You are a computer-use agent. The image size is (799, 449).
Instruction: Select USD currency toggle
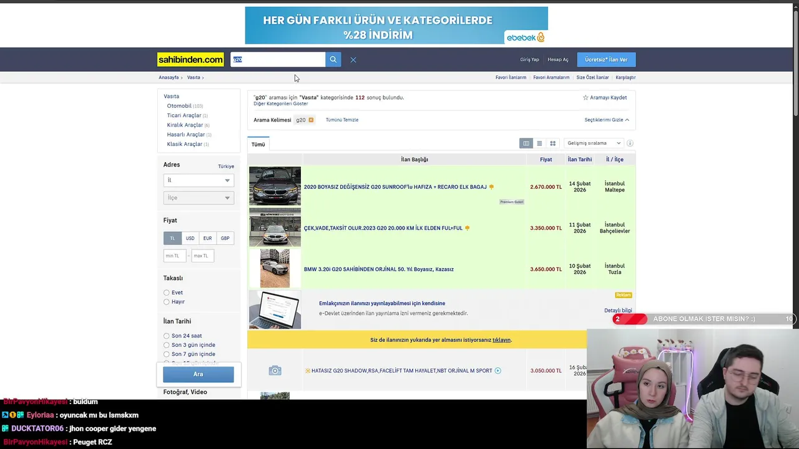click(190, 238)
